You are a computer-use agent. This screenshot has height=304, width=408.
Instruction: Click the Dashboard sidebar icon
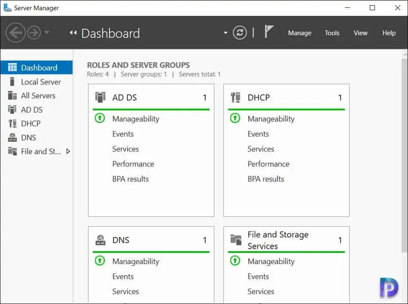[12, 67]
